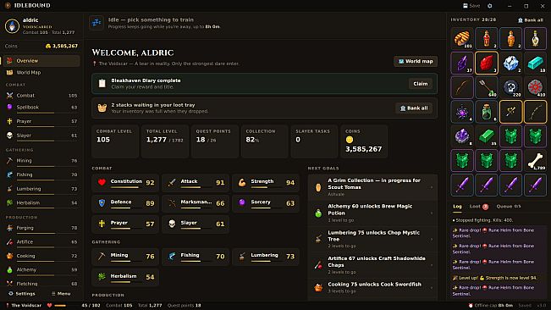The image size is (551, 310).
Task: Open Settings at sidebar bottom
Action: [x=22, y=293]
